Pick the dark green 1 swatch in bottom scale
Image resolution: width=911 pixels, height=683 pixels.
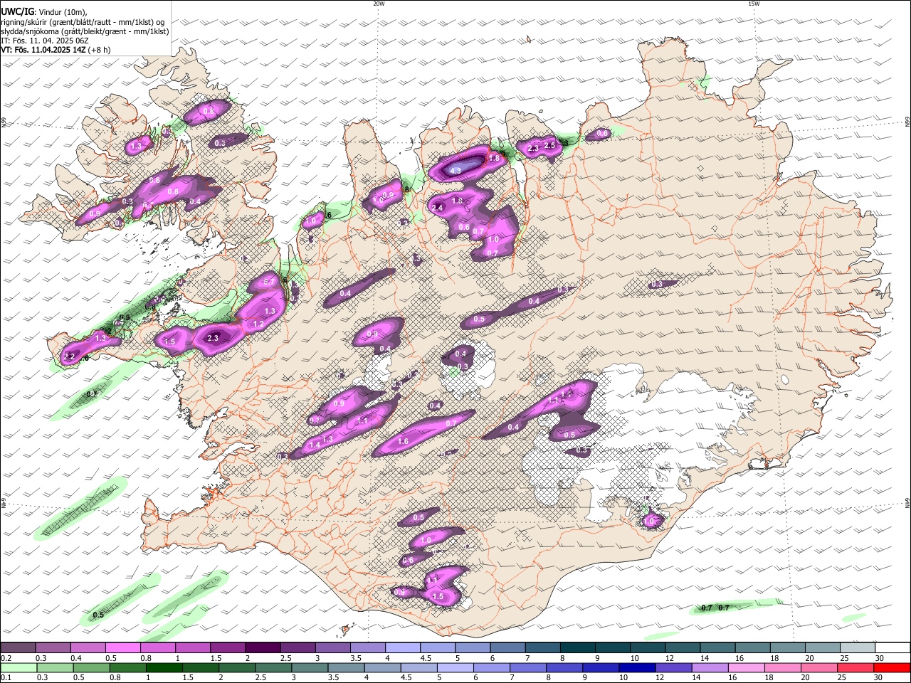pyautogui.click(x=164, y=667)
